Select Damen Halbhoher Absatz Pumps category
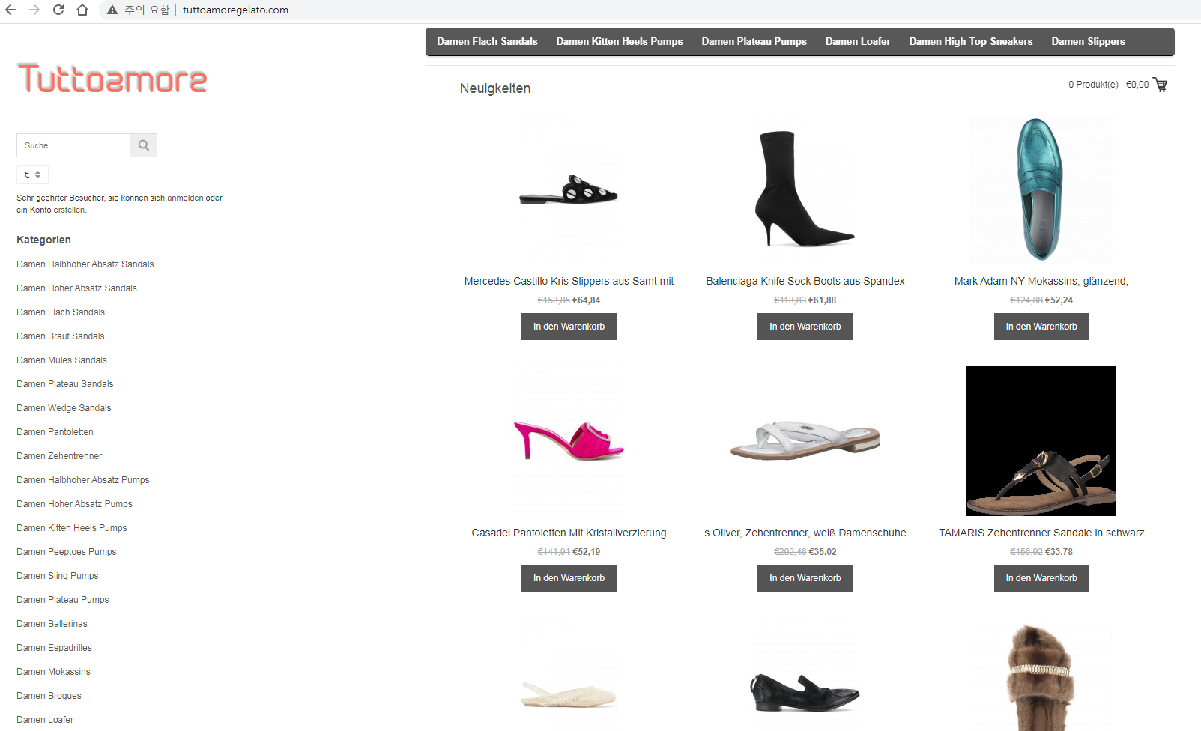1201x731 pixels. [83, 480]
